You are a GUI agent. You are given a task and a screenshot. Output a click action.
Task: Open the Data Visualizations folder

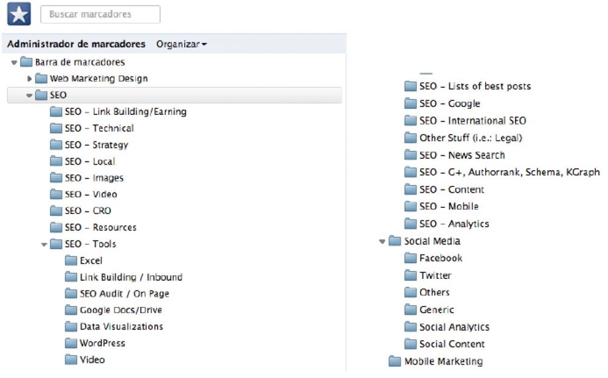tap(121, 327)
